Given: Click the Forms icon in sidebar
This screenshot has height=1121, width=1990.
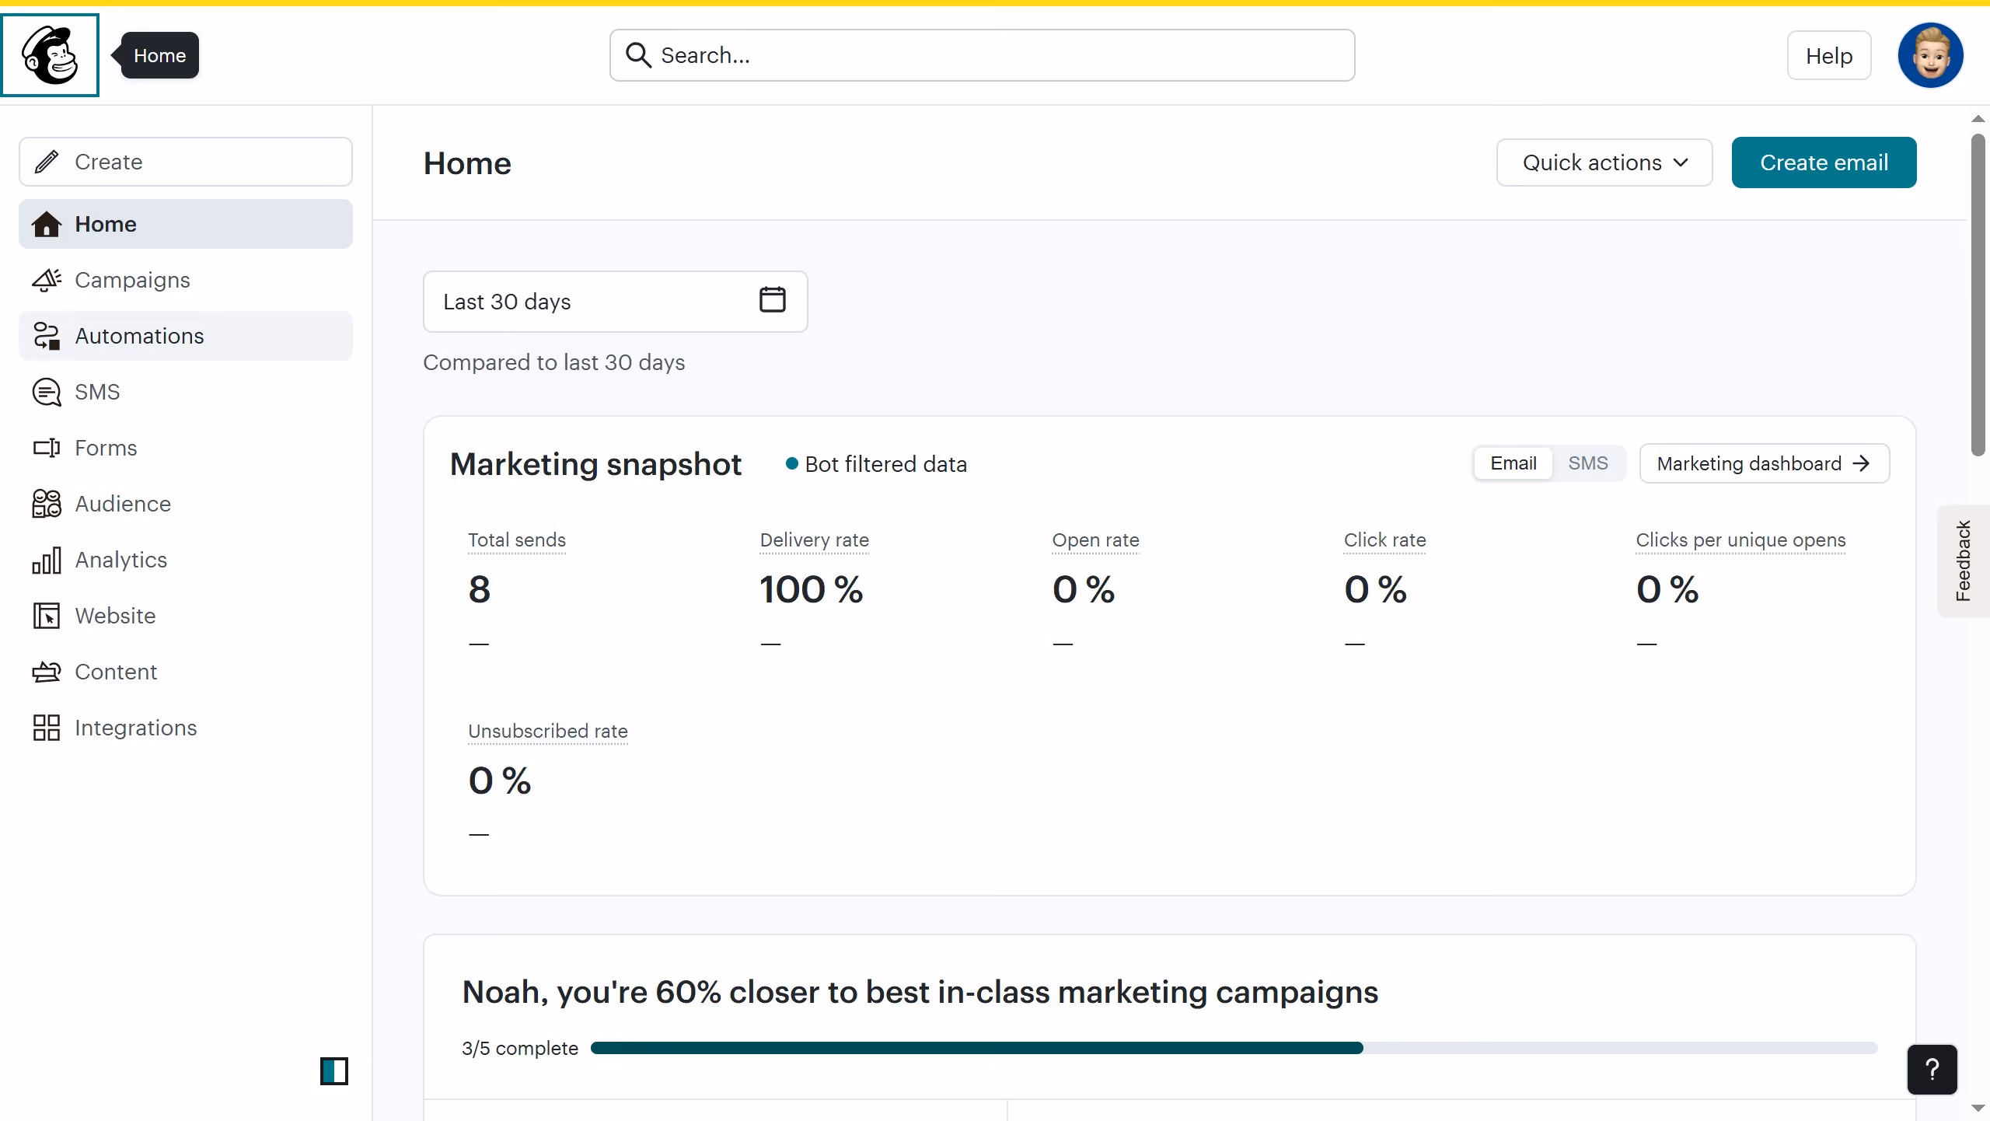Looking at the screenshot, I should (47, 448).
